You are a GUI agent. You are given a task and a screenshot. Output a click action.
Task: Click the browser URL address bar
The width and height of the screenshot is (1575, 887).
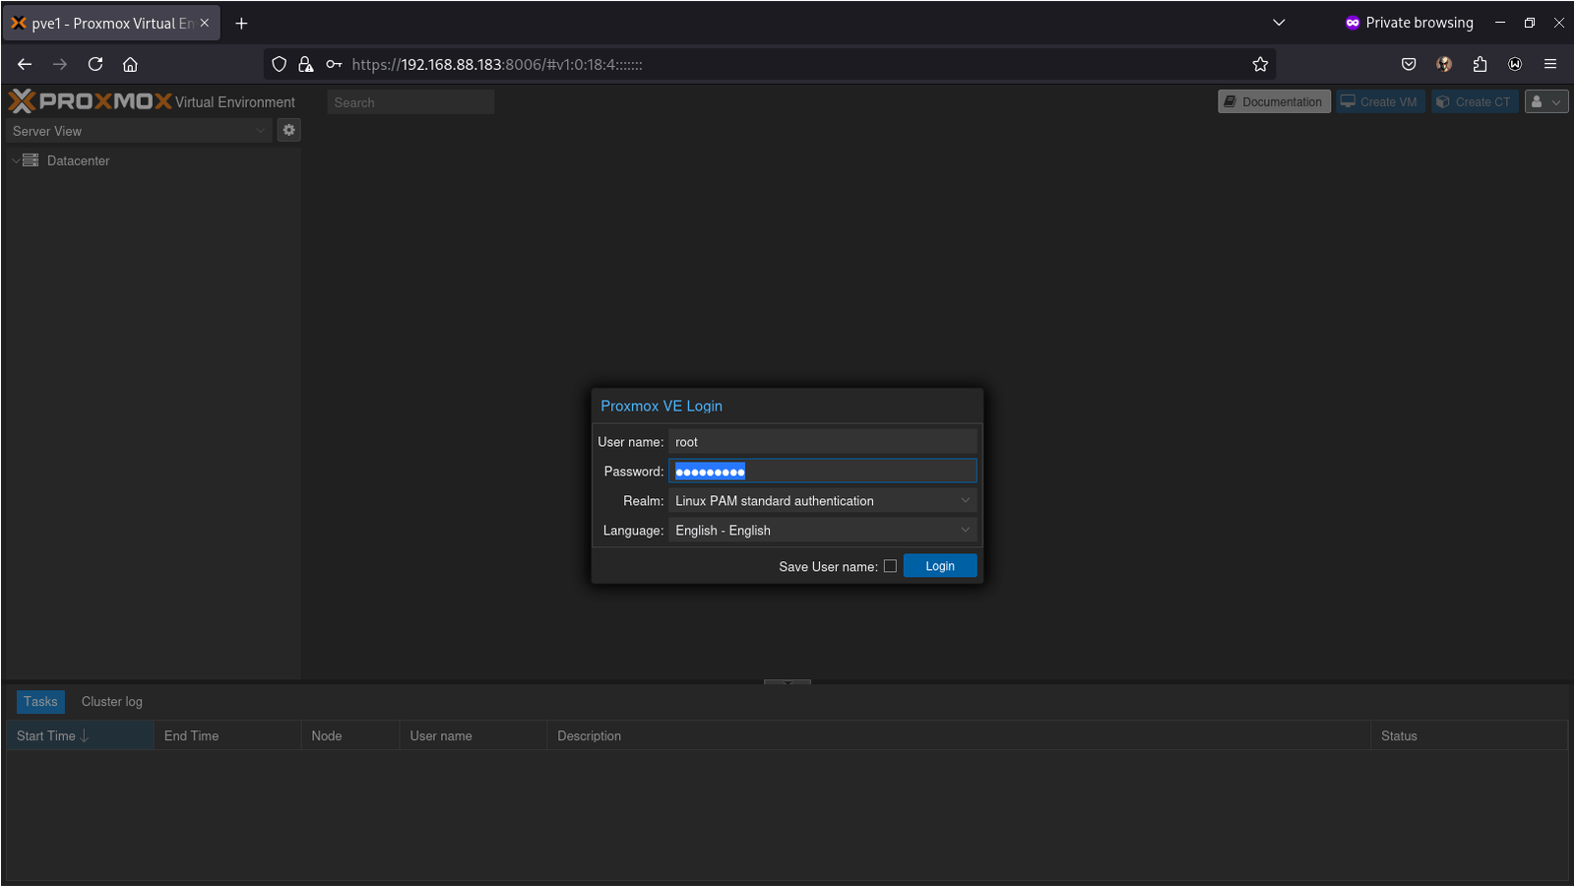tap(768, 64)
